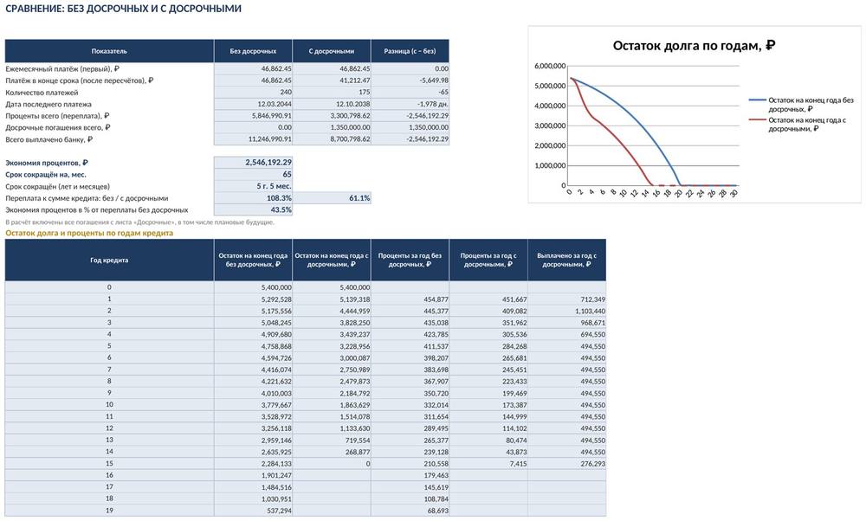The height and width of the screenshot is (521, 866).
Task: Click the cell "-1,978 дн."
Action: click(x=410, y=104)
